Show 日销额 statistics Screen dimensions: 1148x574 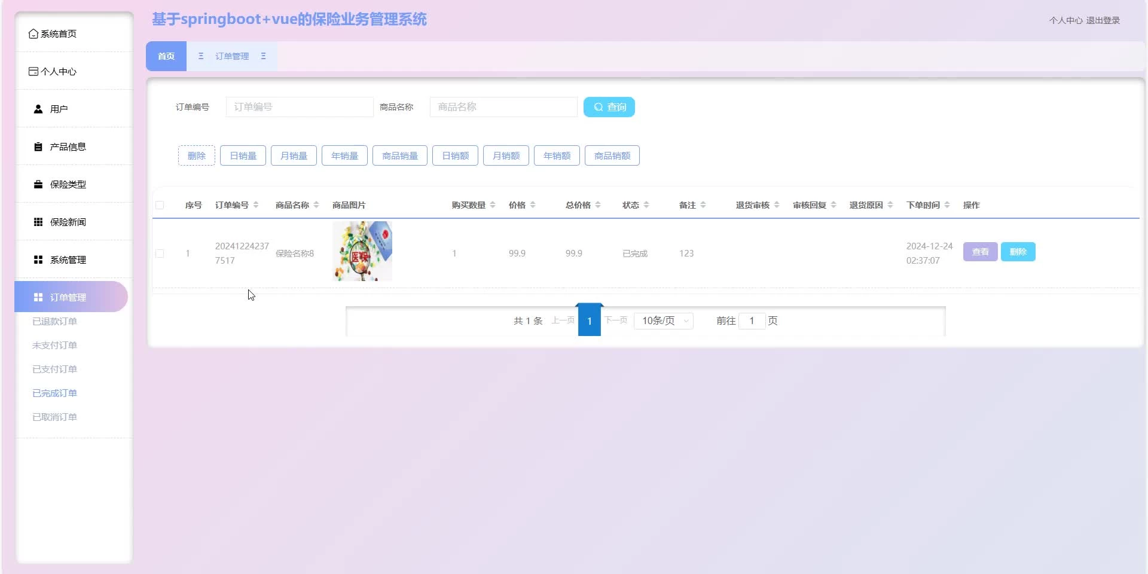[455, 155]
